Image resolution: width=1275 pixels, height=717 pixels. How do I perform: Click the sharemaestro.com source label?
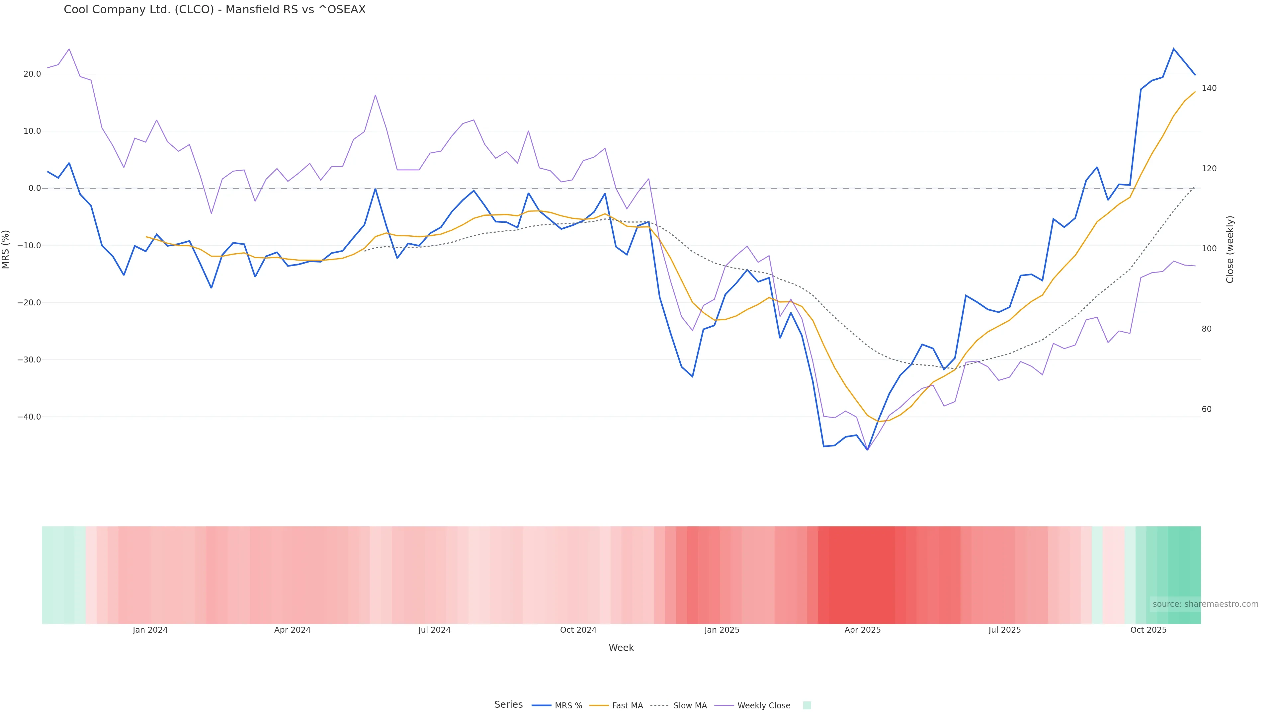(x=1205, y=604)
